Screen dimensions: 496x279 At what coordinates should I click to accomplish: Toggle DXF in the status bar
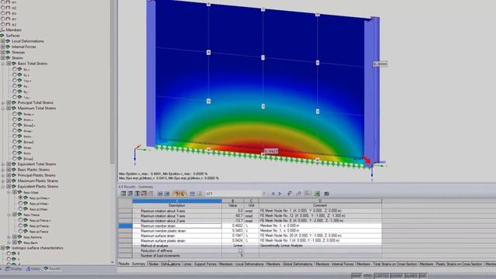pos(423,276)
